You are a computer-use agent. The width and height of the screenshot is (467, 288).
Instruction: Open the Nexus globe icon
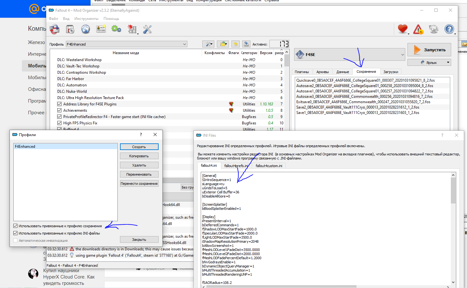(85, 29)
